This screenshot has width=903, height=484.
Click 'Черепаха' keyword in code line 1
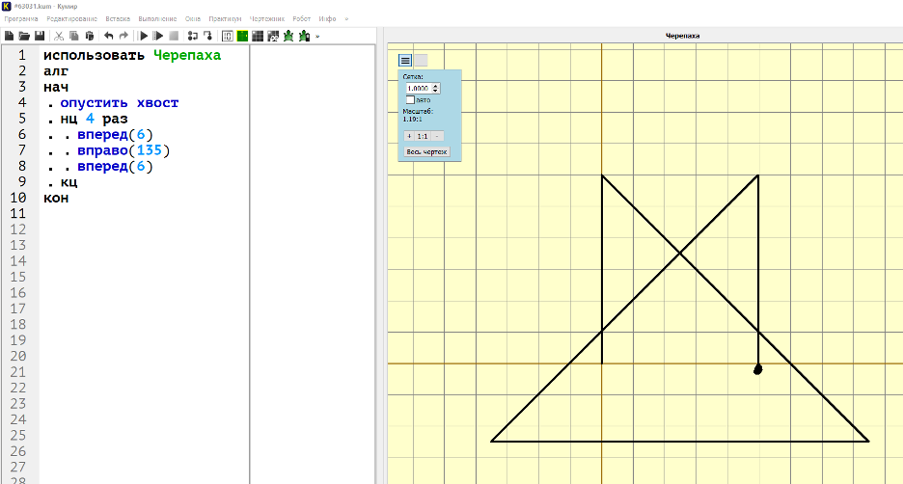(x=187, y=55)
